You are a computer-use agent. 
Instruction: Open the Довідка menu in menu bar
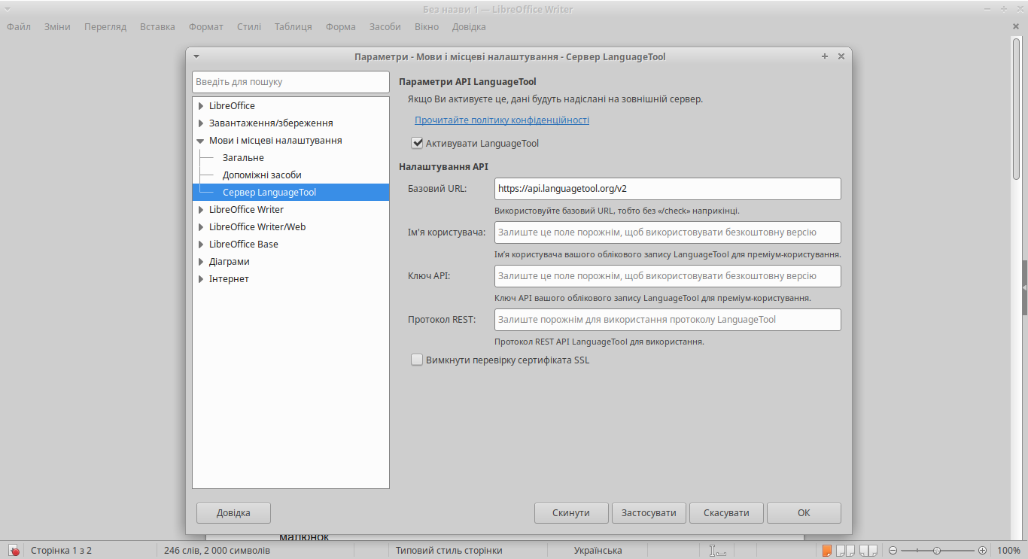pos(469,27)
